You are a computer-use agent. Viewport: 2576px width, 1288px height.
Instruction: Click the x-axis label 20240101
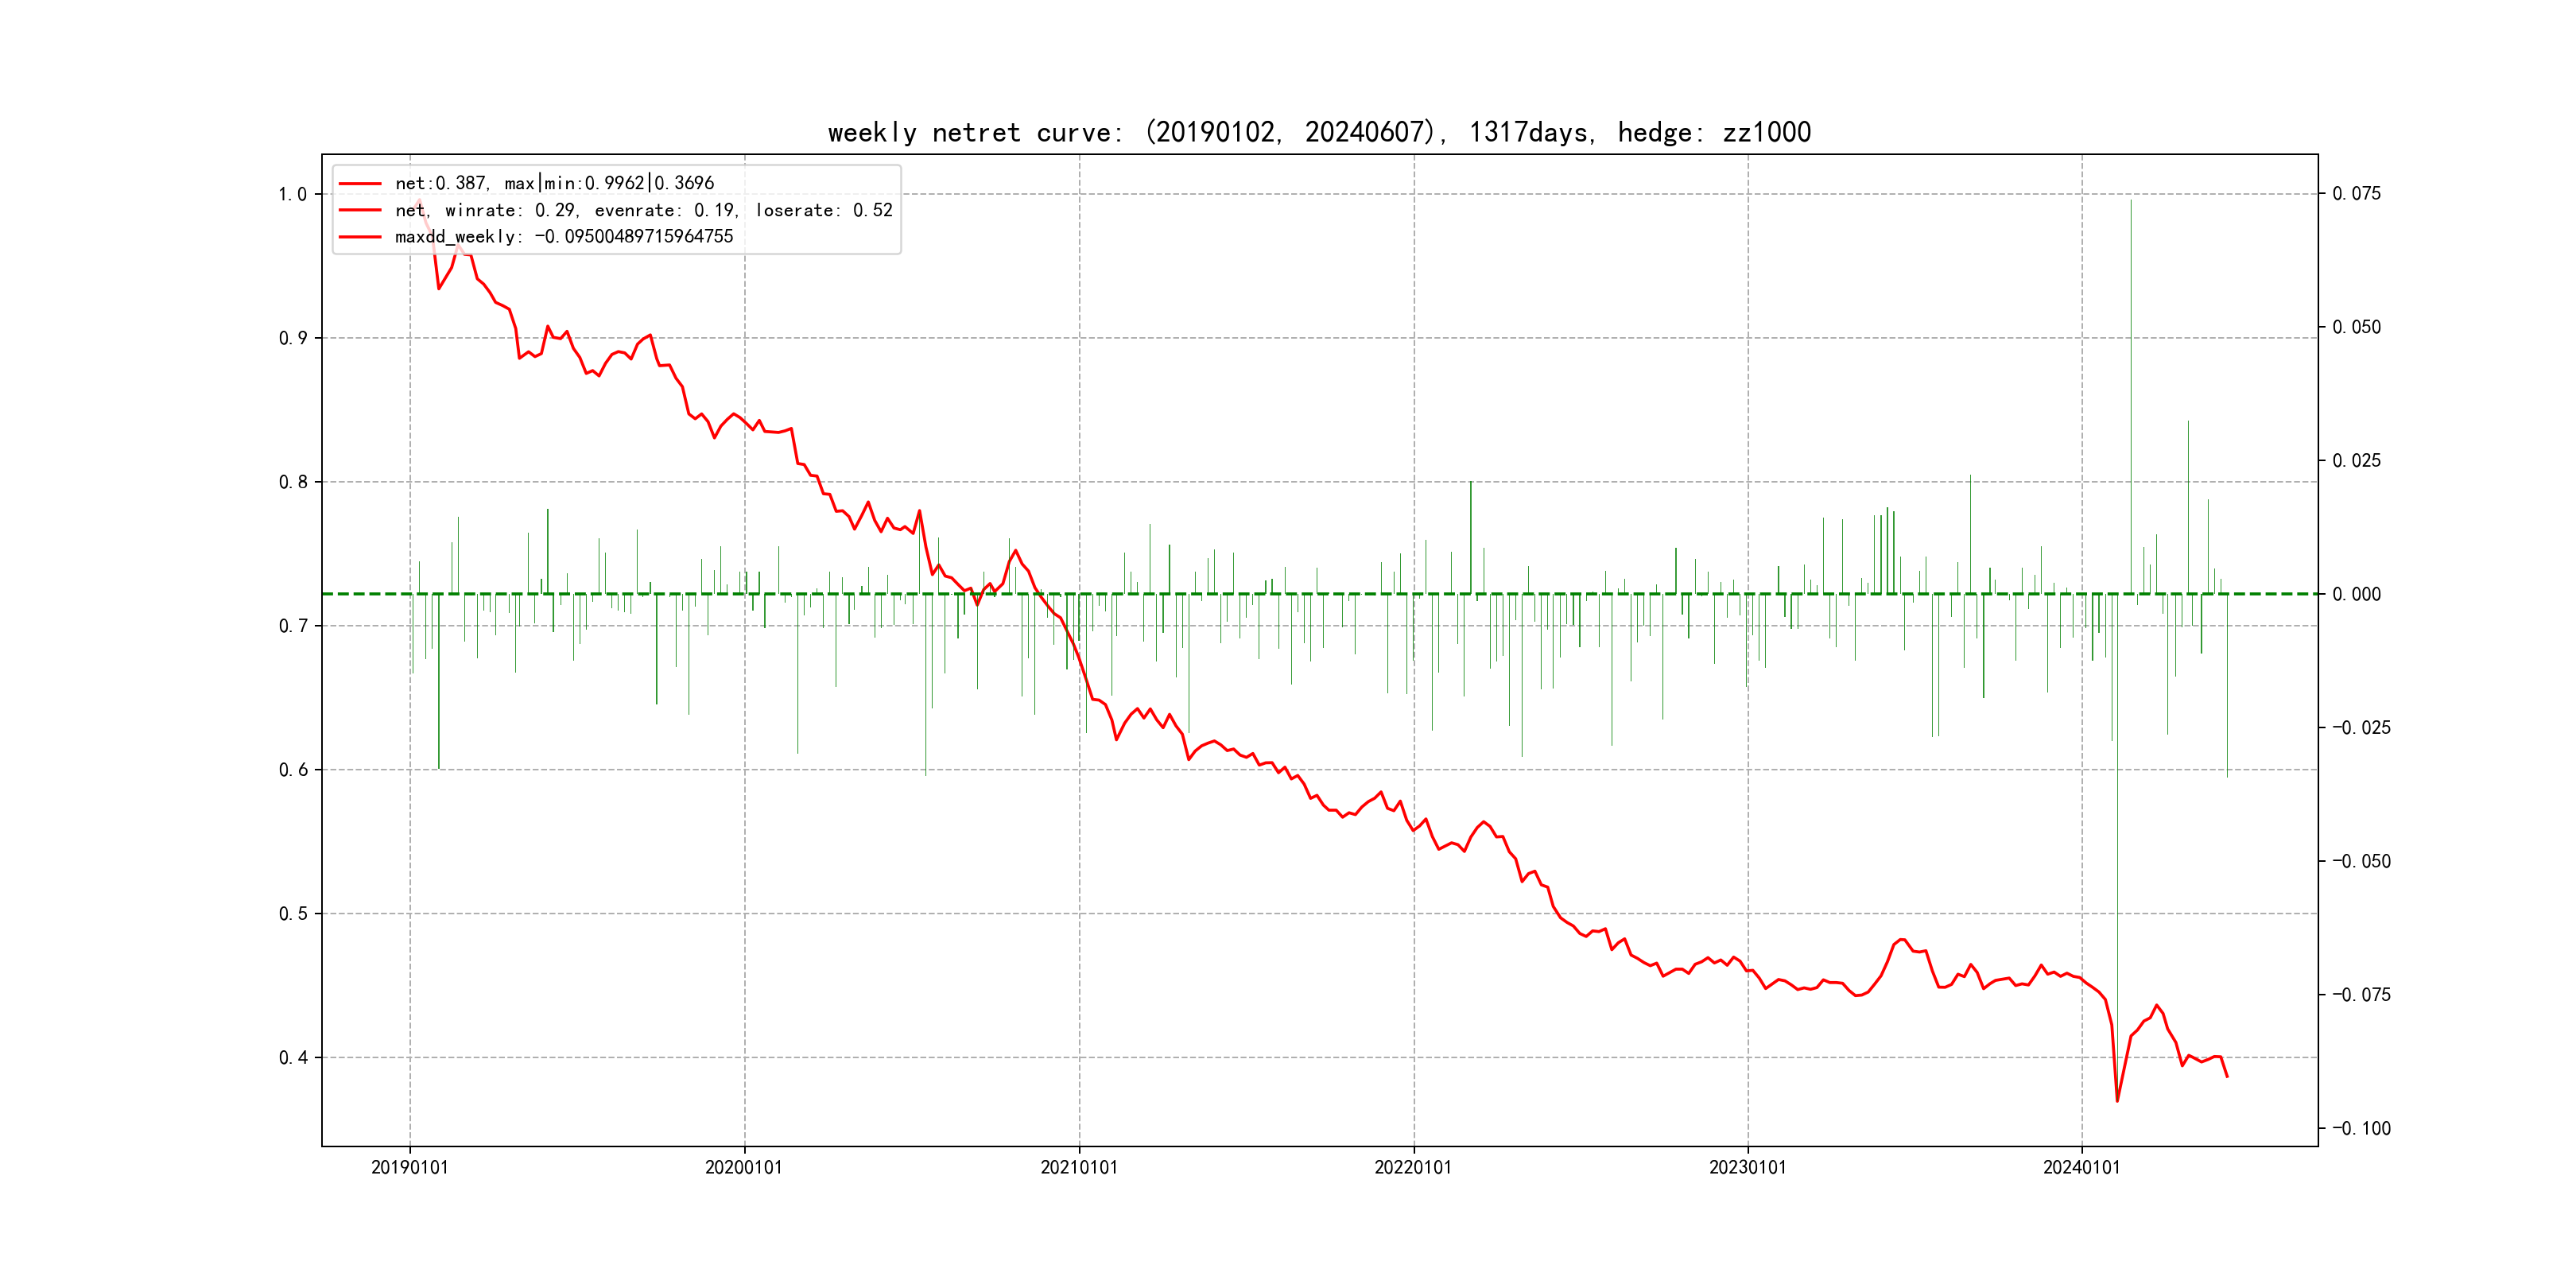2081,1167
